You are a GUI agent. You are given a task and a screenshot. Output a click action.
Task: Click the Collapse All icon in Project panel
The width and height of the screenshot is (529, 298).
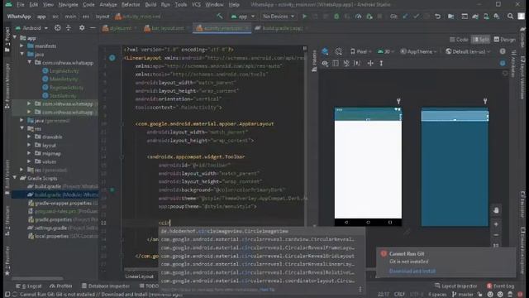tap(69, 28)
